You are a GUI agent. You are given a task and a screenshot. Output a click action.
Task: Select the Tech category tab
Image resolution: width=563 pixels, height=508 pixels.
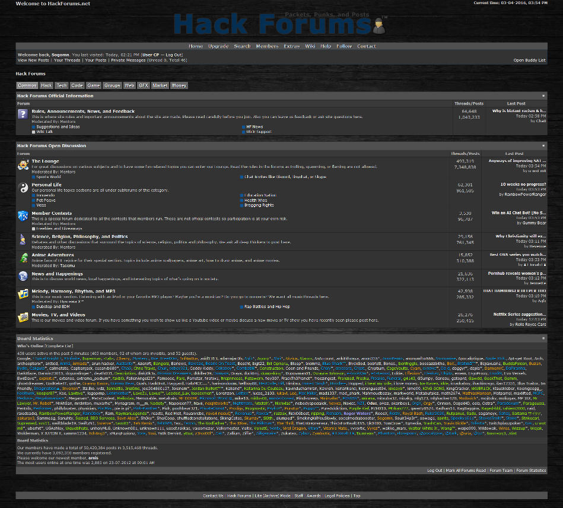click(61, 85)
